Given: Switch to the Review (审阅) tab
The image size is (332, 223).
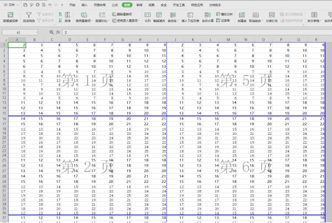Looking at the screenshot, I should tap(139, 5).
